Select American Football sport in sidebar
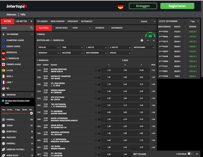Image resolution: width=203 pixels, height=157 pixels. (17, 150)
